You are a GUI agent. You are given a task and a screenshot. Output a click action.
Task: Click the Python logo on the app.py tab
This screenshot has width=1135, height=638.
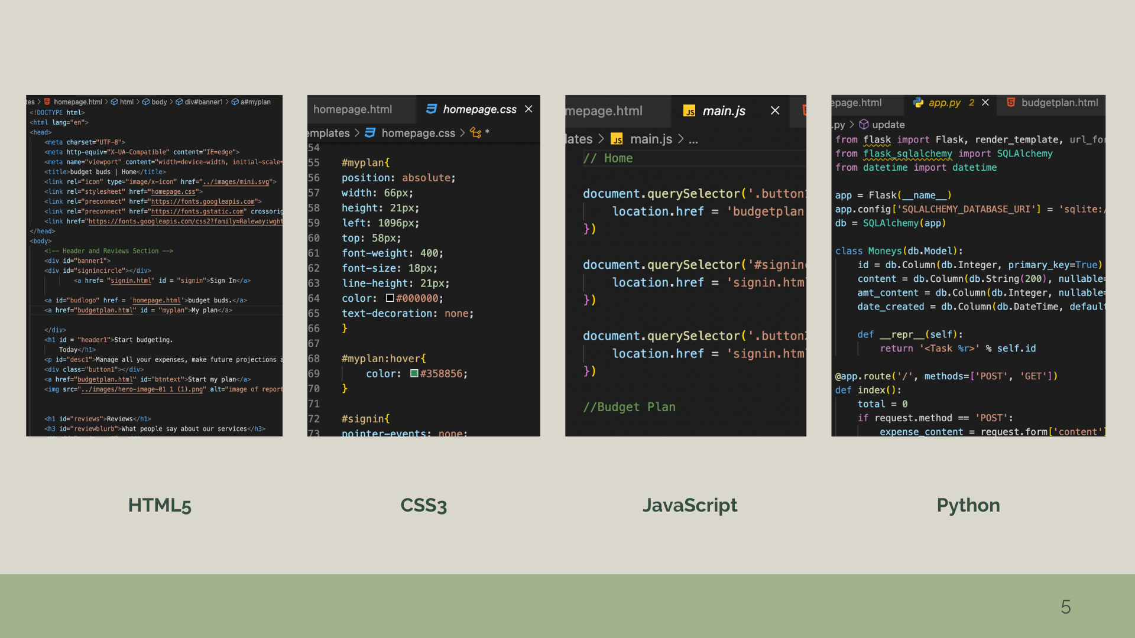(918, 103)
